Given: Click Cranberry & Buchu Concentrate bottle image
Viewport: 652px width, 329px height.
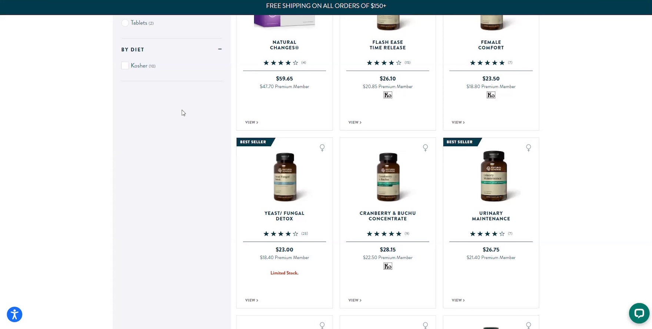Looking at the screenshot, I should (387, 177).
